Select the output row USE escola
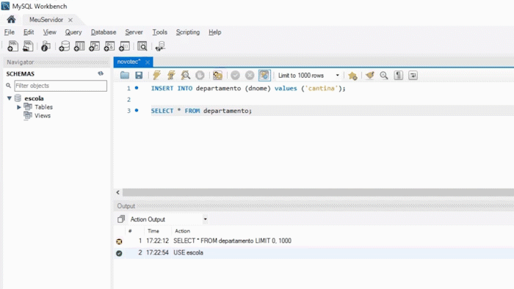The image size is (514, 289). tap(314, 252)
